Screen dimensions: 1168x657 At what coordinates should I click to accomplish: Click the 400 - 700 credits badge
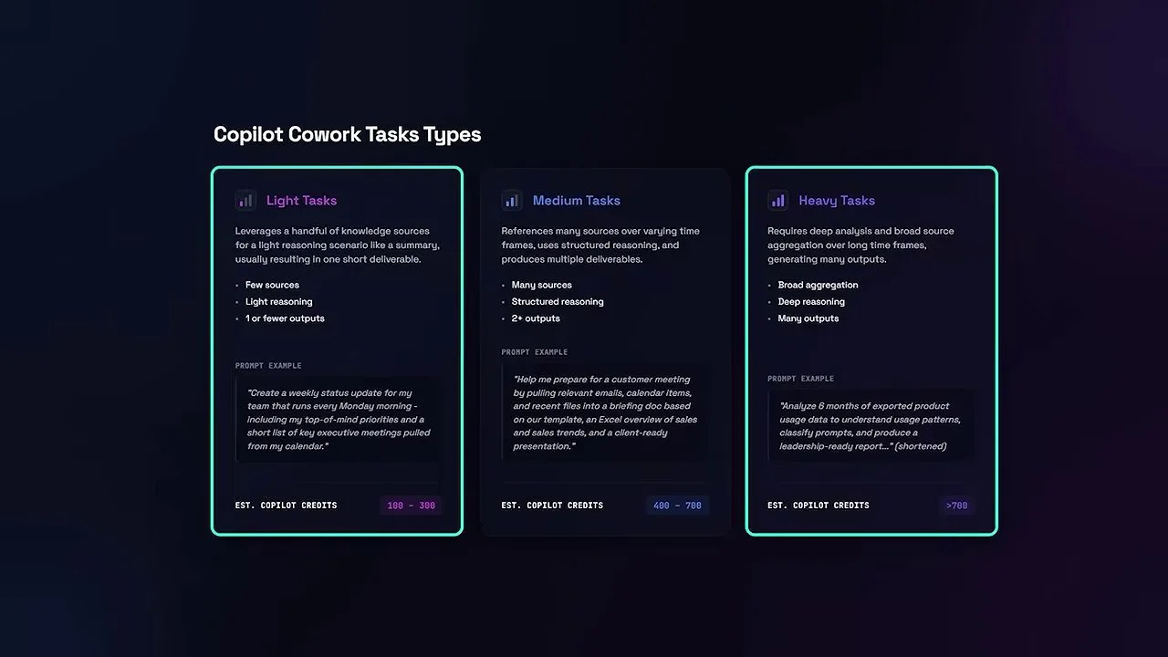click(677, 506)
